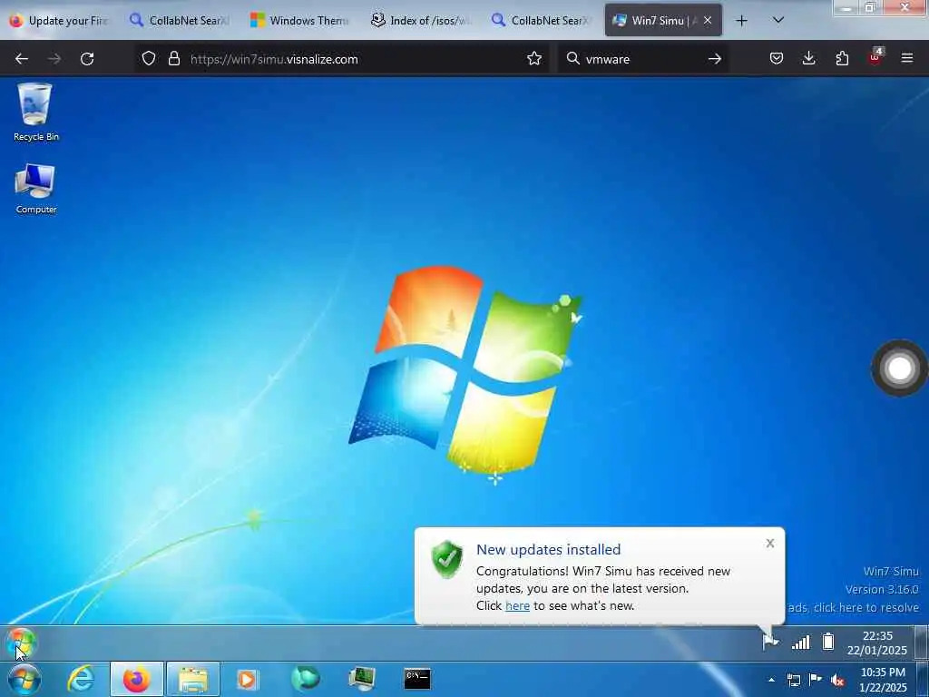929x697 pixels.
Task: Click the uBlock extension icon with badge 4
Action: [875, 57]
